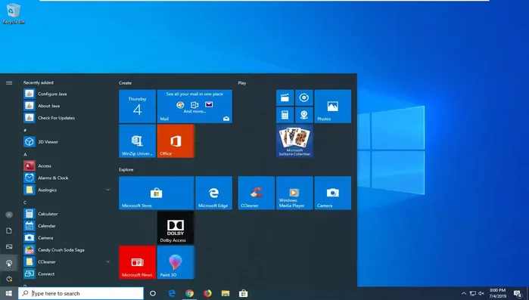Open the Mail tile

tap(194, 106)
